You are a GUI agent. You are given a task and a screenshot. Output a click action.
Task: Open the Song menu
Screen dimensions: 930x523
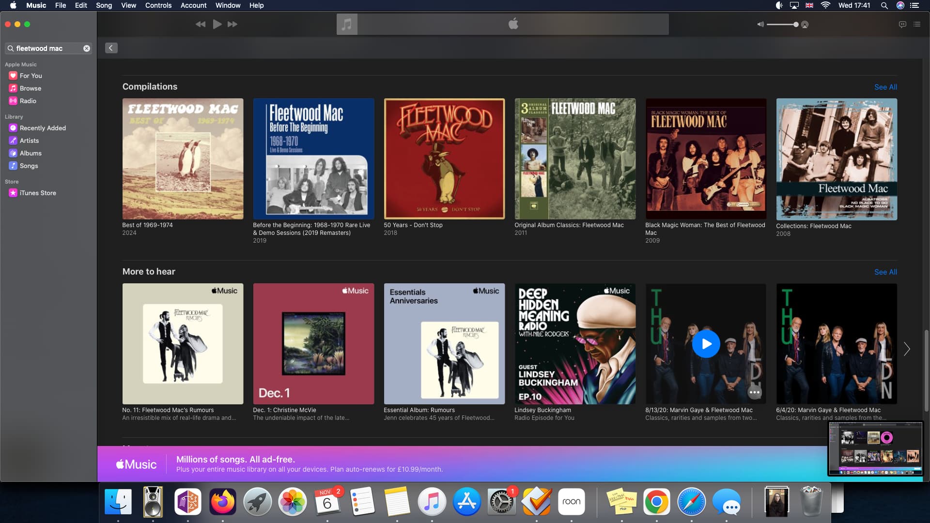coord(104,5)
